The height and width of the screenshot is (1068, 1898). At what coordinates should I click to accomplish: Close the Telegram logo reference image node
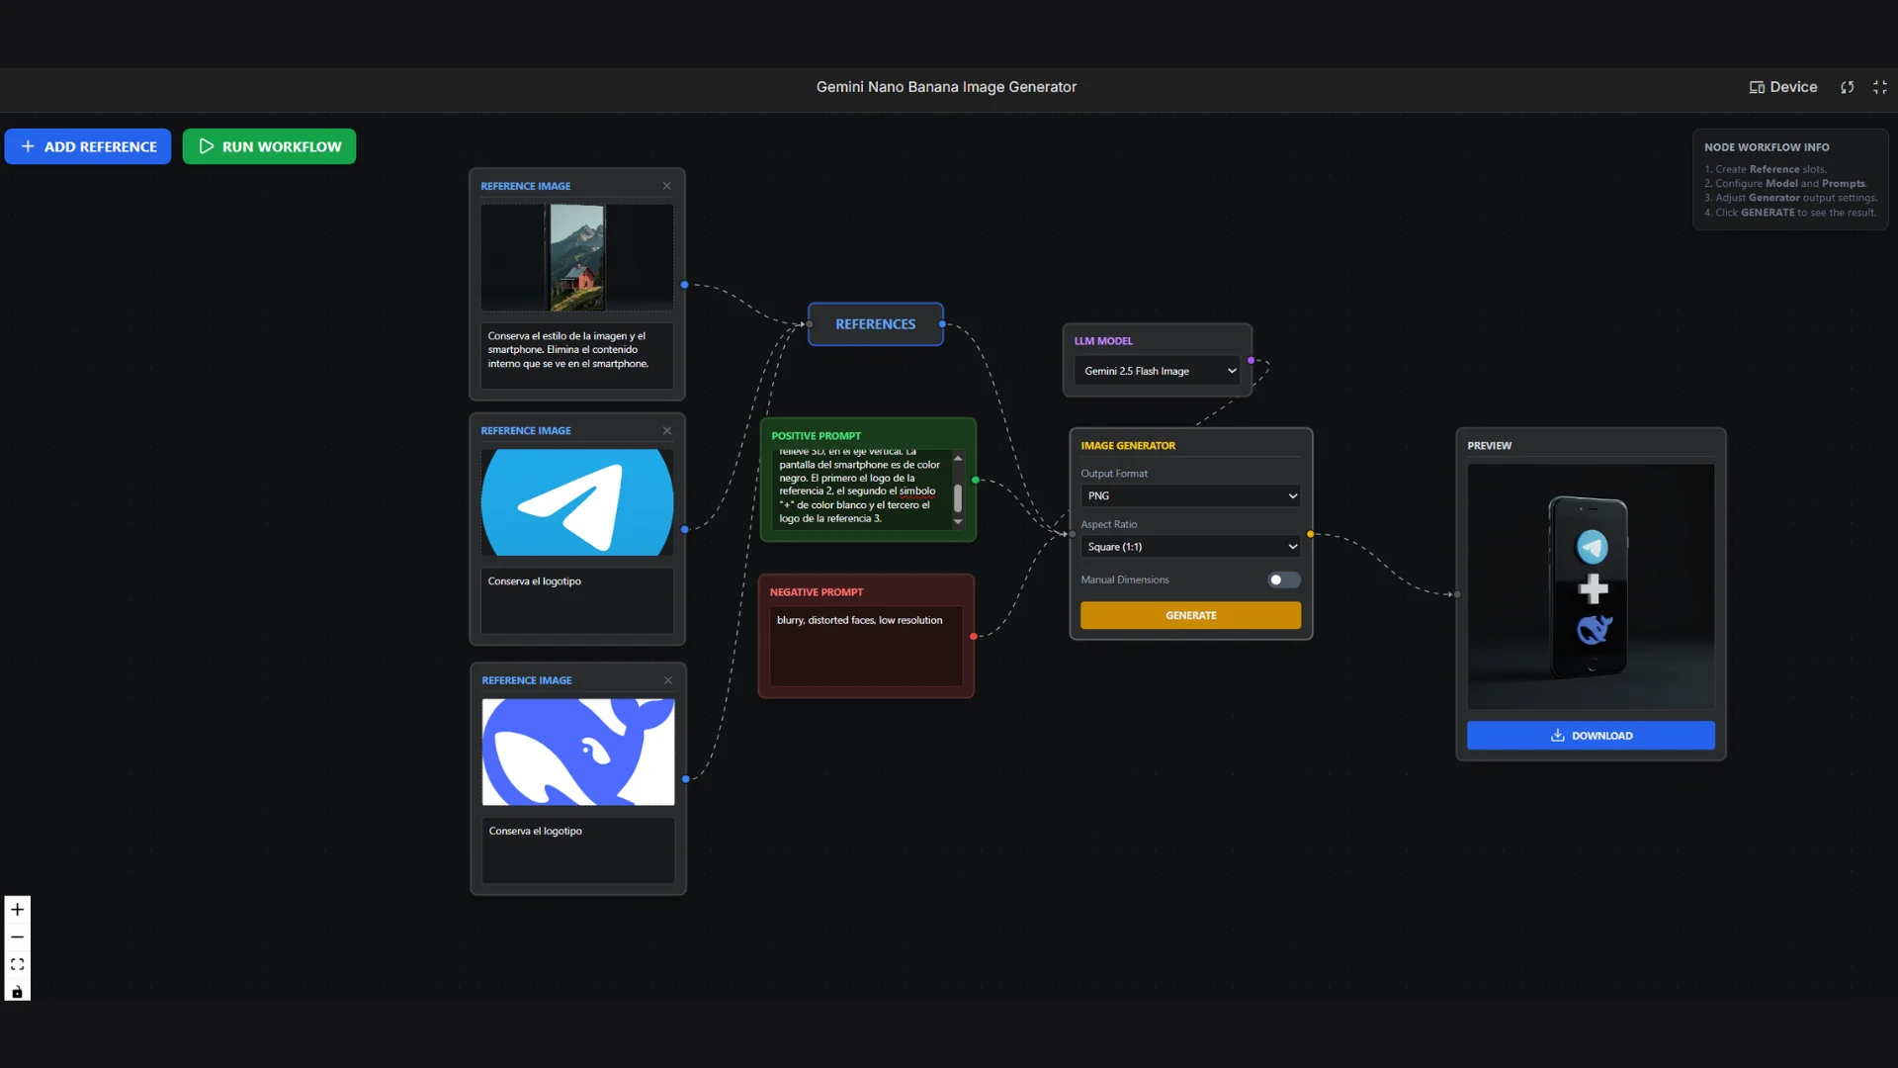[x=667, y=431]
